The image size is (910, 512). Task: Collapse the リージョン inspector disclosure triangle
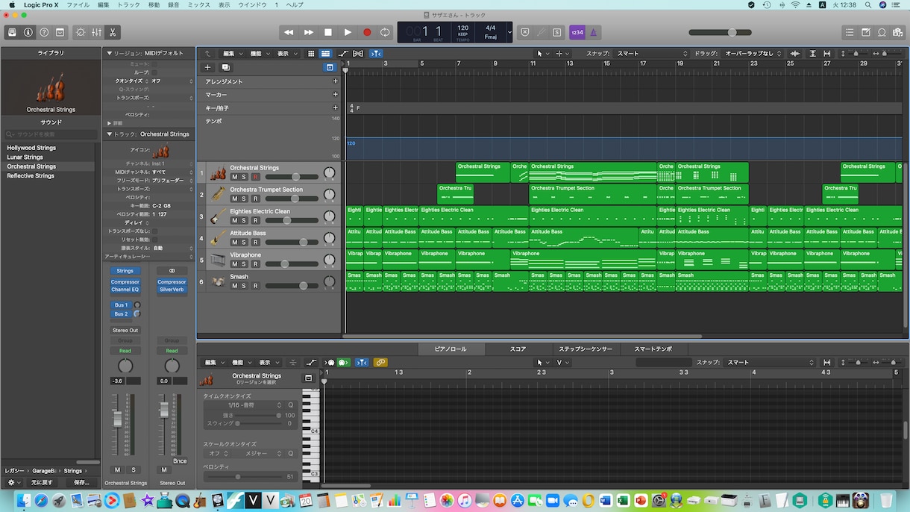click(x=110, y=54)
